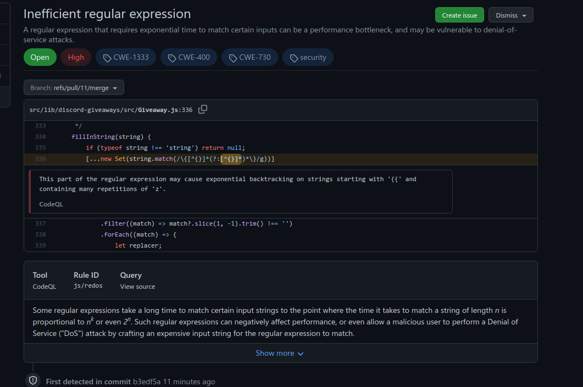Click the green Open status badge

click(x=40, y=57)
